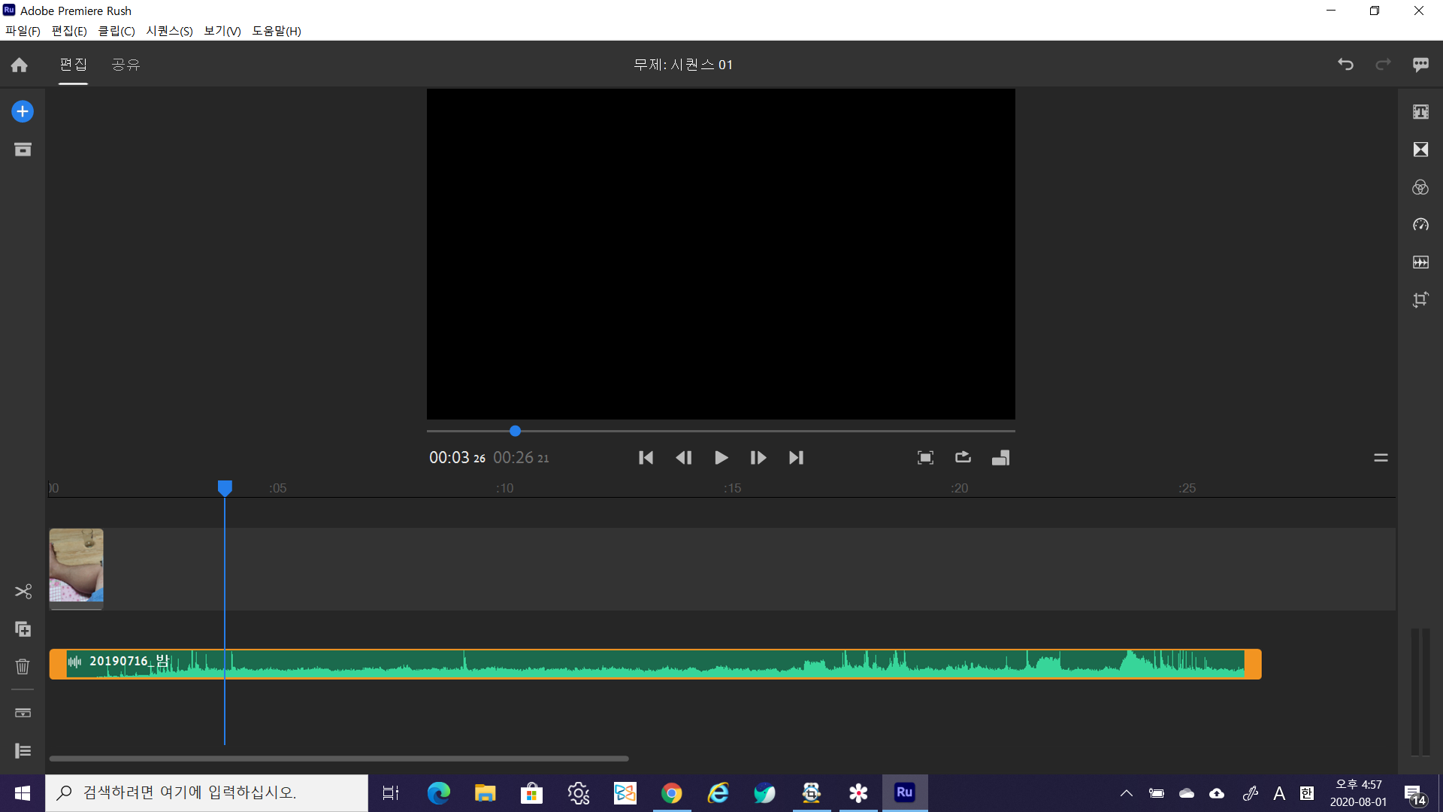Image resolution: width=1443 pixels, height=812 pixels.
Task: Click the undo arrow button
Action: [x=1345, y=65]
